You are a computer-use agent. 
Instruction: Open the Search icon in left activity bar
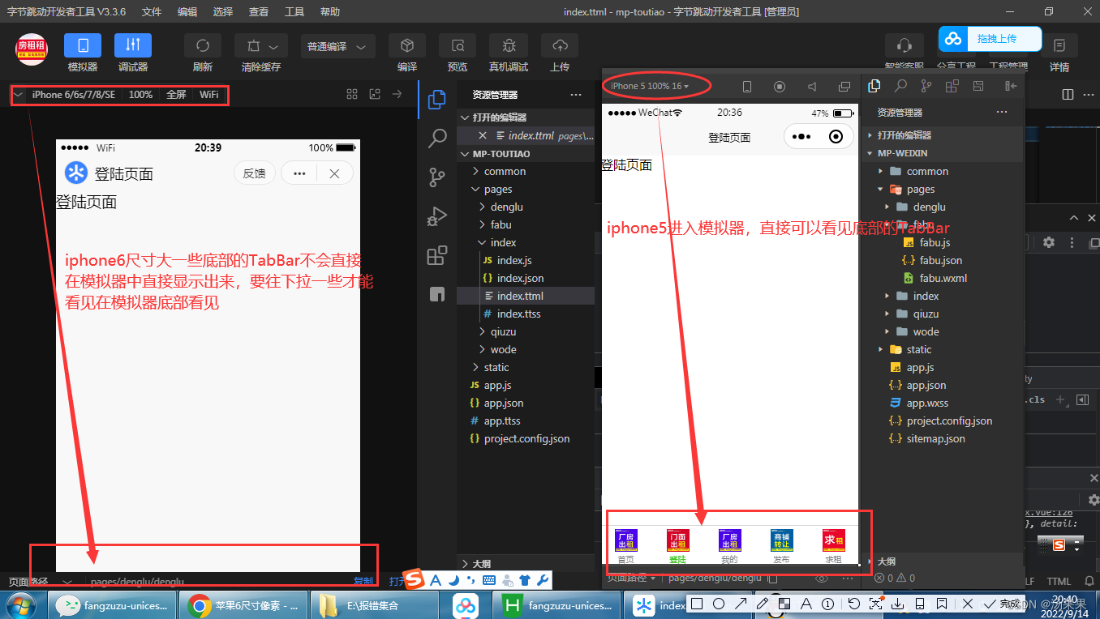[x=437, y=138]
